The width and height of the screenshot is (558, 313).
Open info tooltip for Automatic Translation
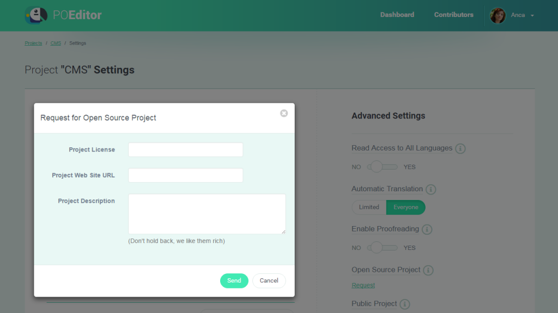coord(431,189)
